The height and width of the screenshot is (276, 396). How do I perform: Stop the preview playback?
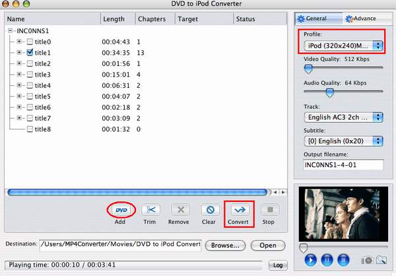point(343,260)
